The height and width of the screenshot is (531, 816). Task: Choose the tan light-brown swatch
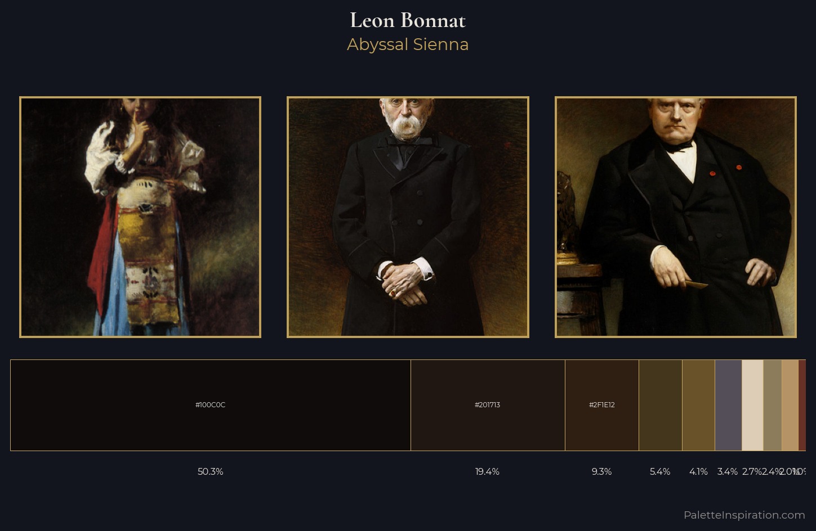pos(790,405)
